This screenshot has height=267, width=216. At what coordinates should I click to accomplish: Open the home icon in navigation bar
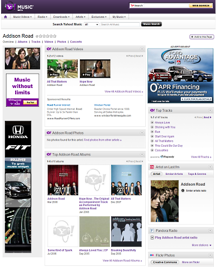(x=5, y=17)
